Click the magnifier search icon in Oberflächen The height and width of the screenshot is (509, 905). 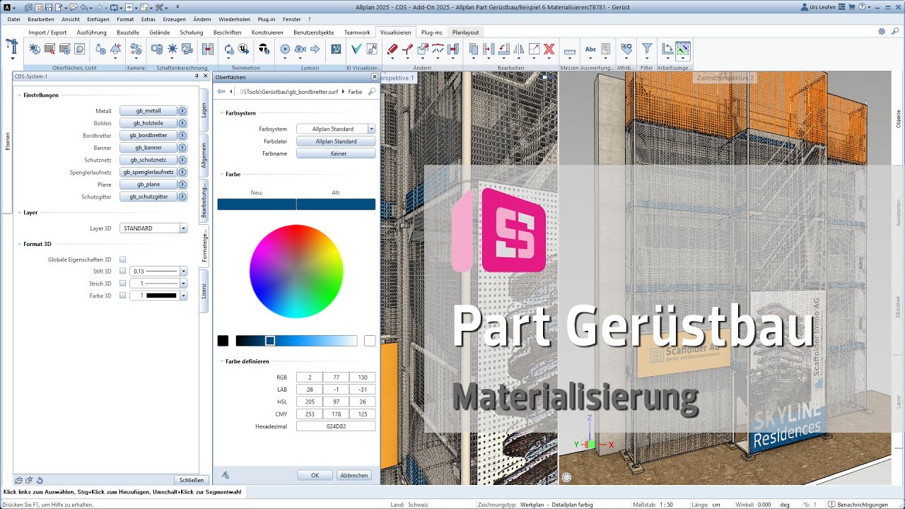click(372, 91)
